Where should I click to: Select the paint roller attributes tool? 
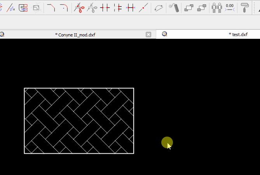(244, 7)
